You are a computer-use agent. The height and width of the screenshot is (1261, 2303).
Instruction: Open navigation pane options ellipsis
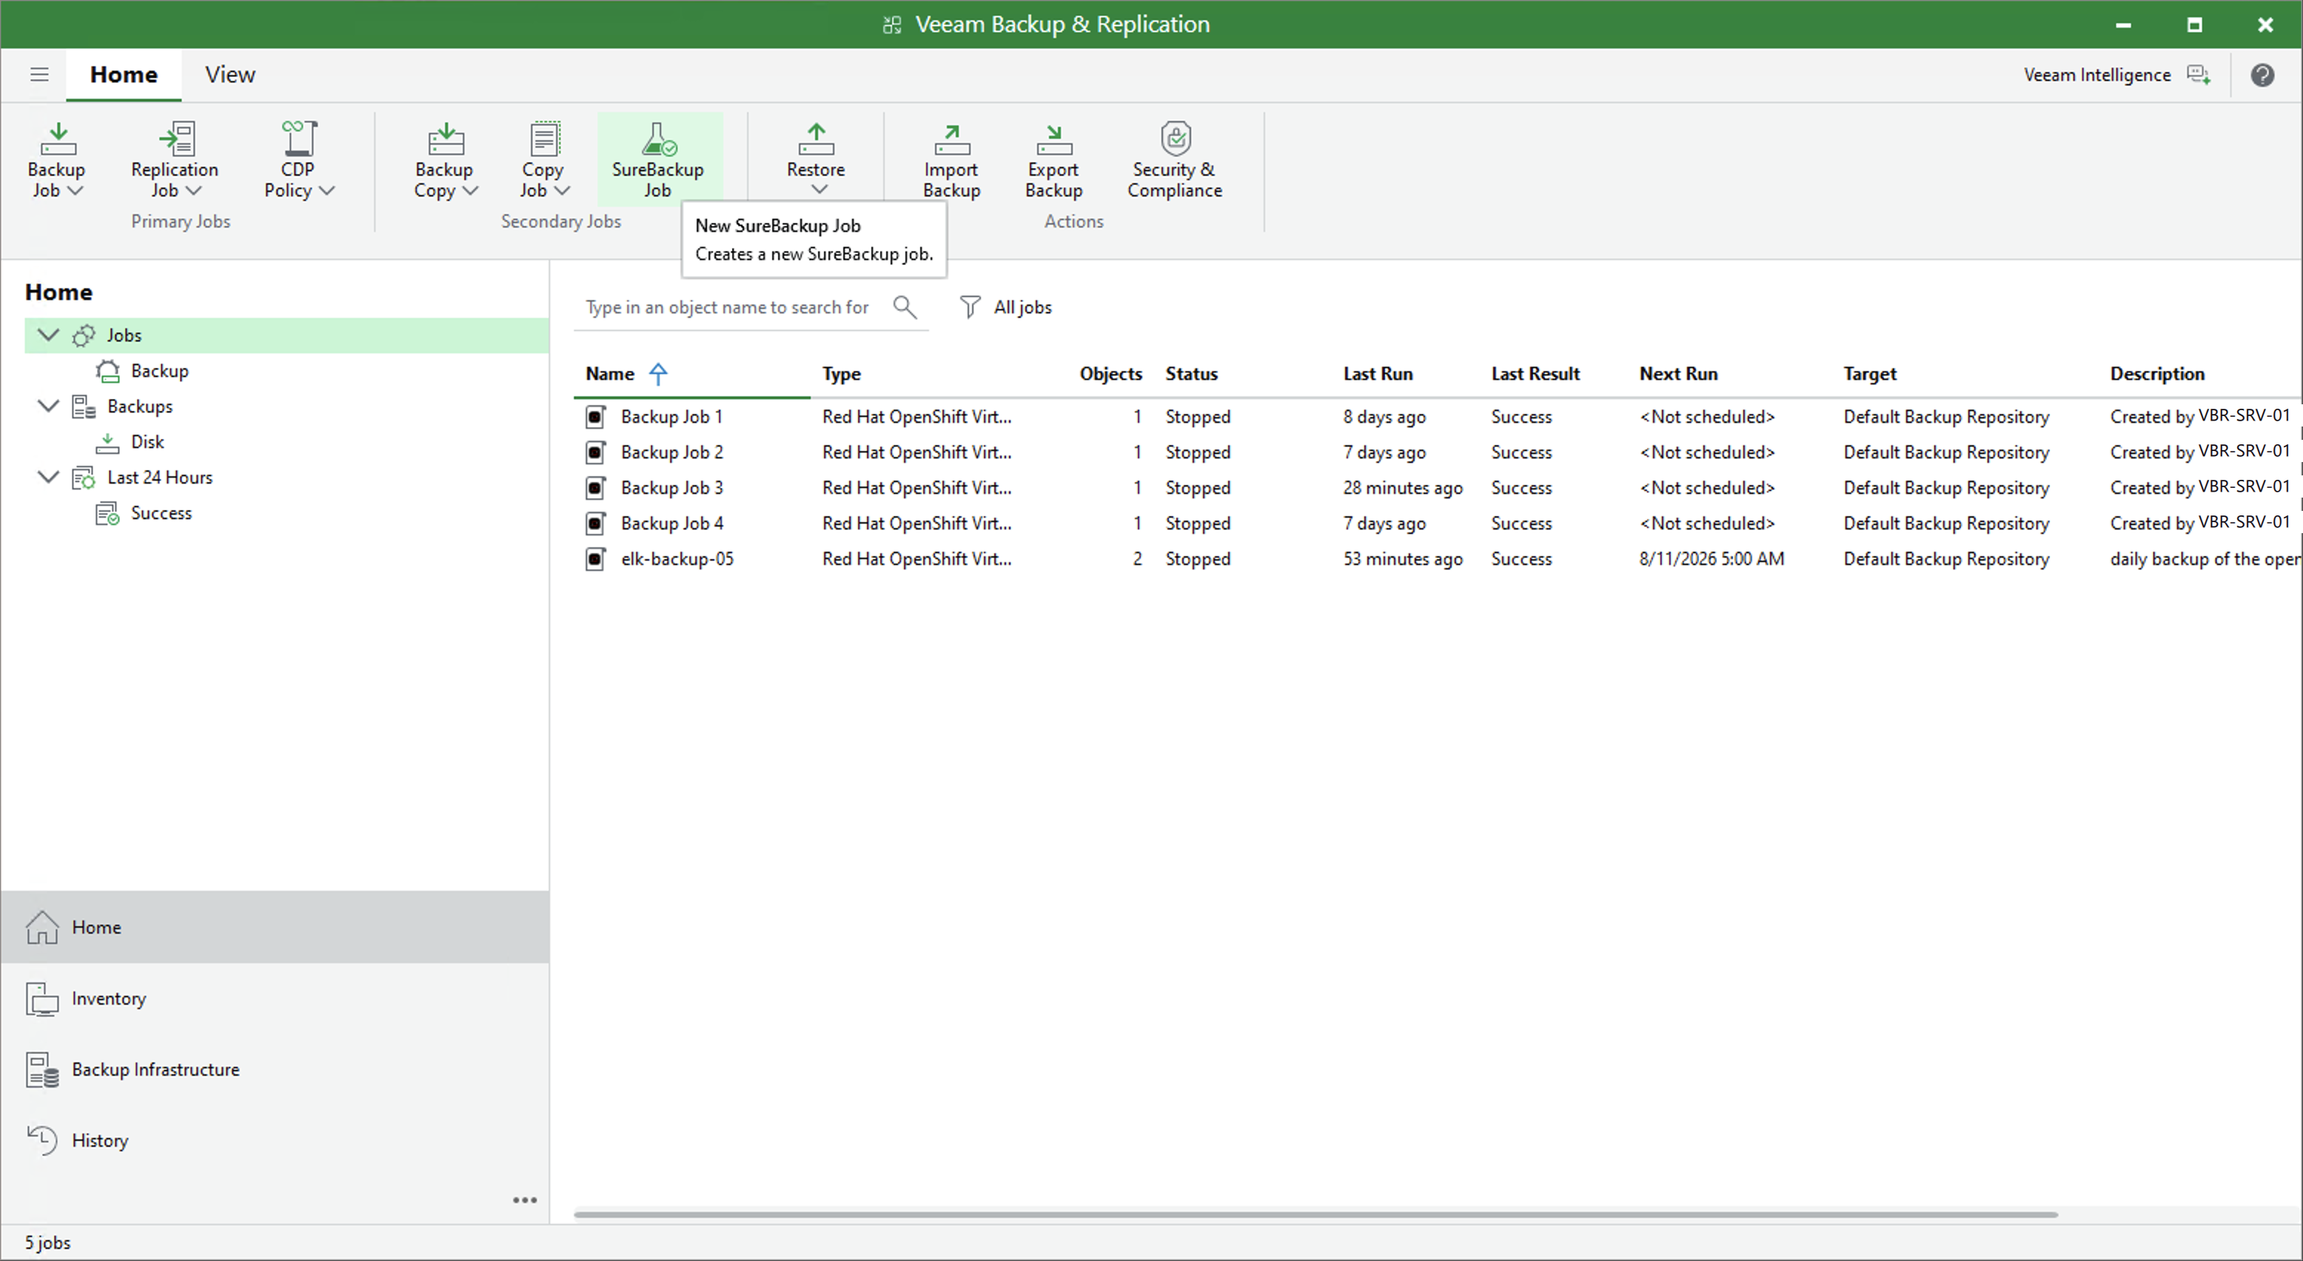(525, 1200)
